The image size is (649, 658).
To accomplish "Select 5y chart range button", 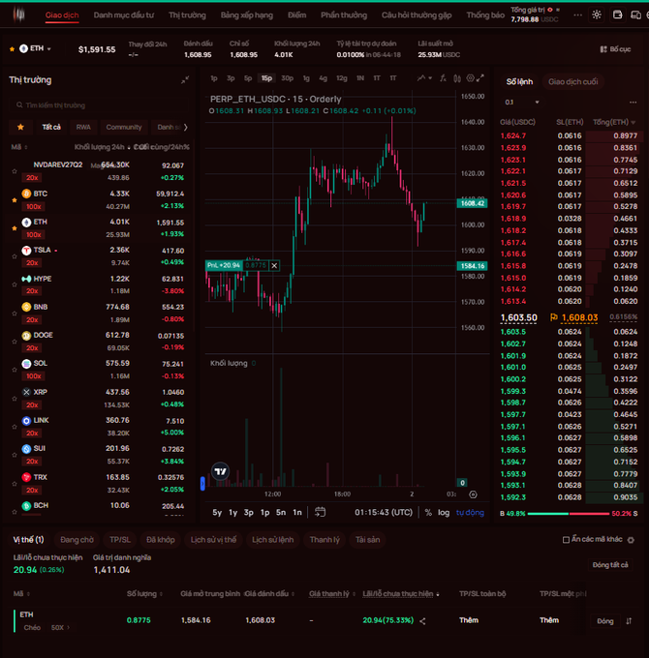I will point(217,513).
